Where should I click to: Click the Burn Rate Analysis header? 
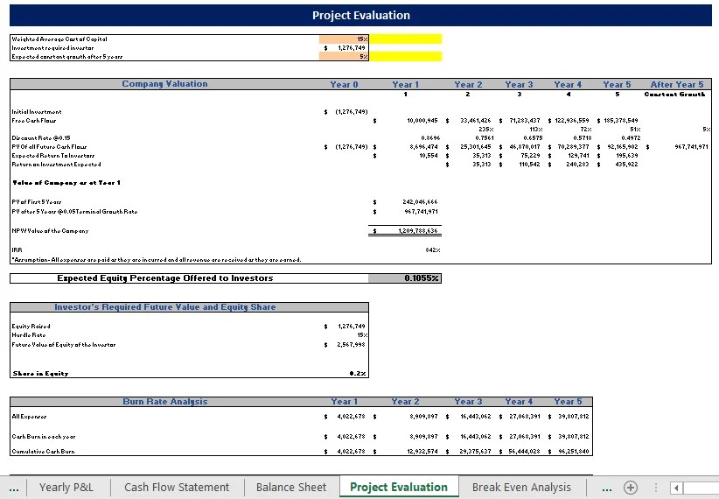(164, 402)
